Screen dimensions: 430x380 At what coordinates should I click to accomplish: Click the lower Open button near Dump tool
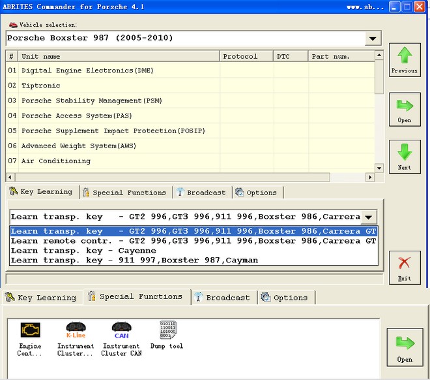404,348
